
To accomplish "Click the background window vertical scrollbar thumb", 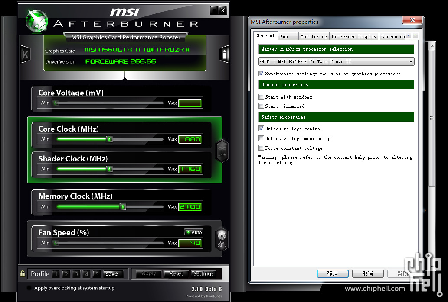I will (x=432, y=118).
